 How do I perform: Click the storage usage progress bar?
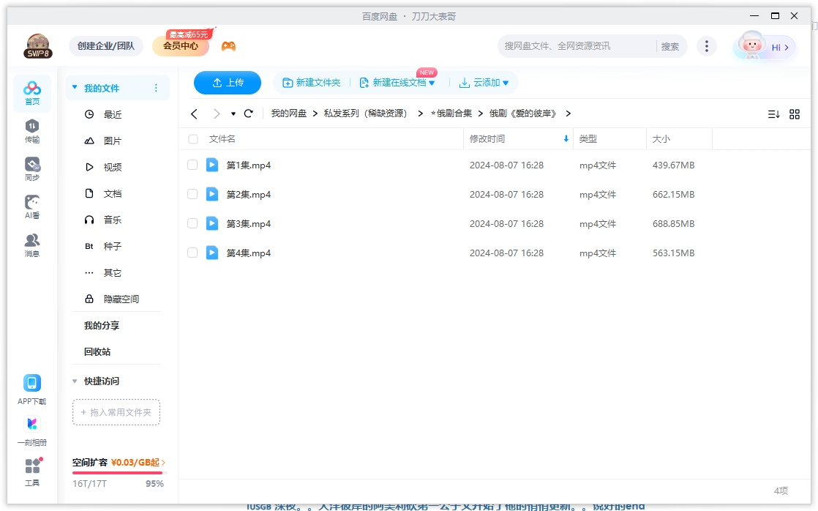click(116, 473)
